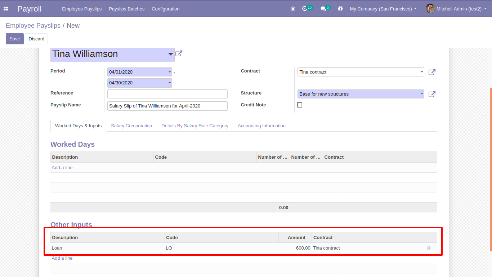492x277 pixels.
Task: Open the Structure external link icon
Action: (432, 94)
